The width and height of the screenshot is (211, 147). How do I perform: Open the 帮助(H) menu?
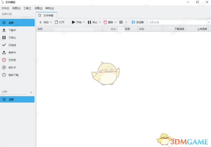(50, 8)
